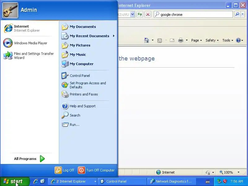Open My Documents folder
The width and height of the screenshot is (248, 186).
(88, 27)
